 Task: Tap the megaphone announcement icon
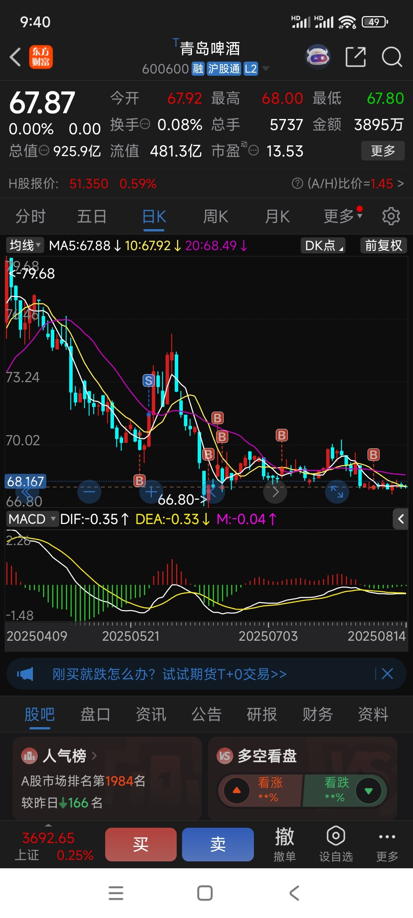[25, 674]
